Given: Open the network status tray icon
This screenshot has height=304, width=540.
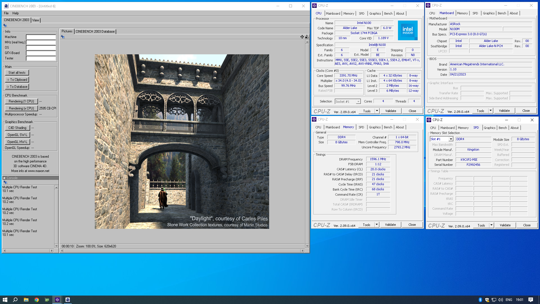Looking at the screenshot, I should (494, 300).
